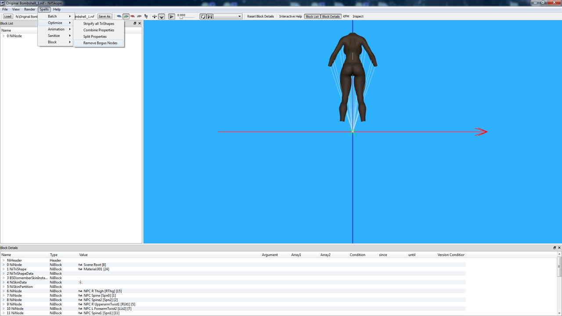Select the green eye Front view icon
Screen dimensions: 562x316
[126, 16]
